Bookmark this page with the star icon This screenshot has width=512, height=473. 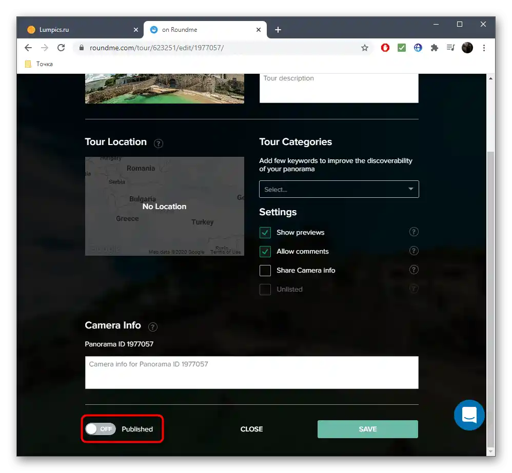(x=365, y=48)
